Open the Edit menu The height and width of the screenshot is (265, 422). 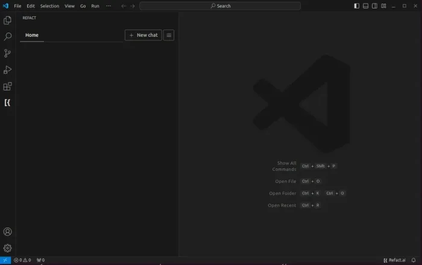[x=31, y=6]
